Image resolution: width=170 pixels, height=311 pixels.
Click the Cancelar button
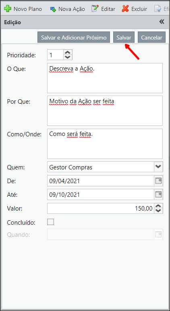click(151, 37)
